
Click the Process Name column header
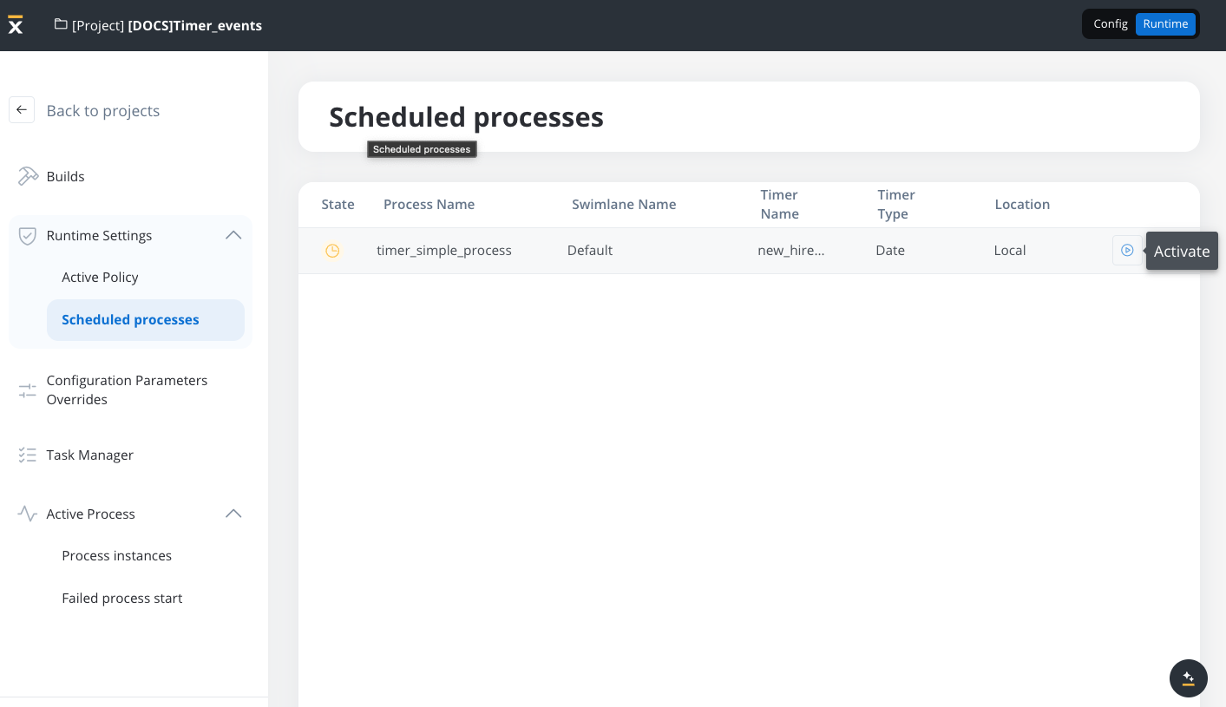click(429, 205)
